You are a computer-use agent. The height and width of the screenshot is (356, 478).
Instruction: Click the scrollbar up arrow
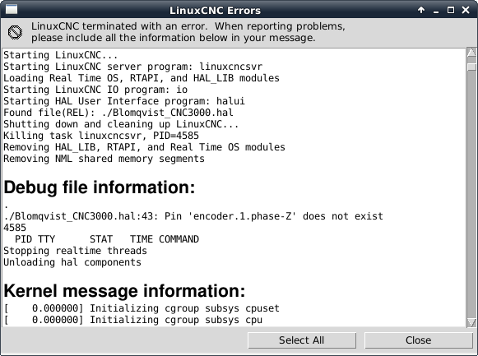(x=471, y=53)
